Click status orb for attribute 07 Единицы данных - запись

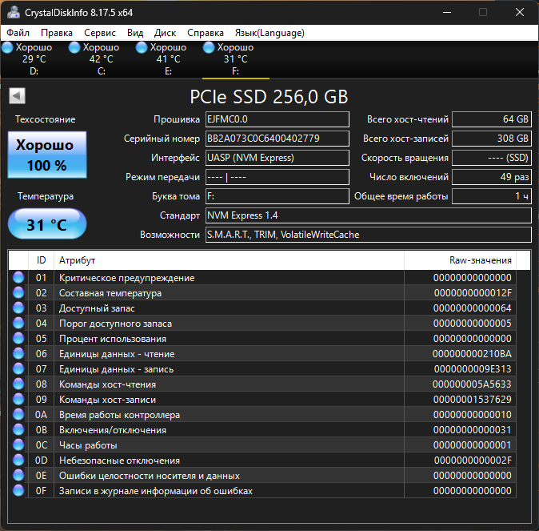click(18, 368)
